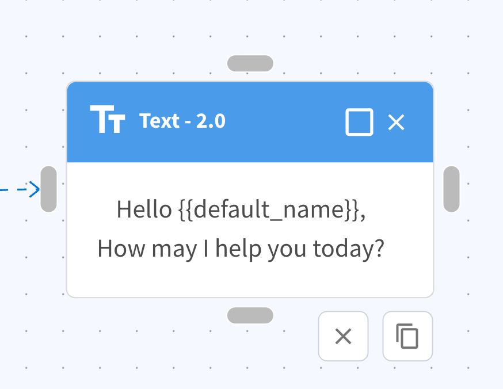This screenshot has height=389, width=503.
Task: Duplicate node with the copy icon button
Action: (407, 336)
